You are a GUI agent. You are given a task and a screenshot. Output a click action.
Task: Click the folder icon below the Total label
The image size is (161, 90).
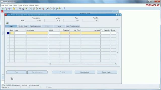[7, 23]
